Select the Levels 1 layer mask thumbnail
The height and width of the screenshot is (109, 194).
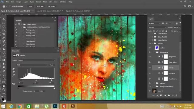click(x=166, y=68)
